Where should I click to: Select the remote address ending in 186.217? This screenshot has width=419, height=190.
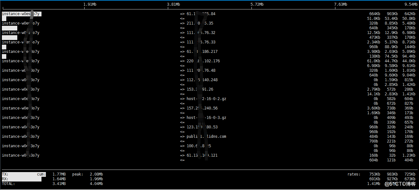coord(202,52)
